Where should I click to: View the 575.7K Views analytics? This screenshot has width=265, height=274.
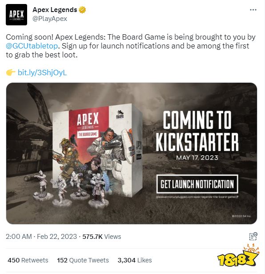click(102, 237)
